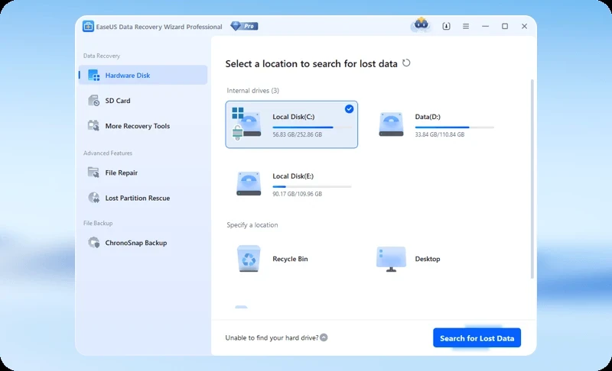Click the 56.83 GB/252.86 GB text
Viewport: 612px width, 371px height.
298,134
